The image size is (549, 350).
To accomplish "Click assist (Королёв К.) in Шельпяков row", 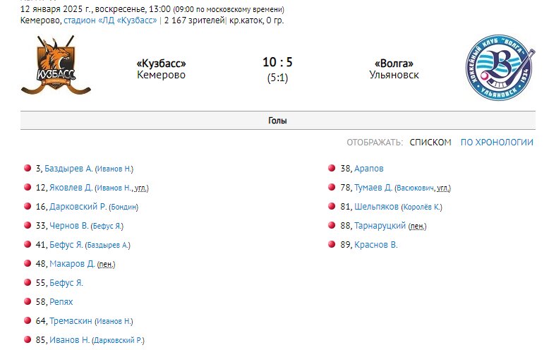I will [421, 207].
